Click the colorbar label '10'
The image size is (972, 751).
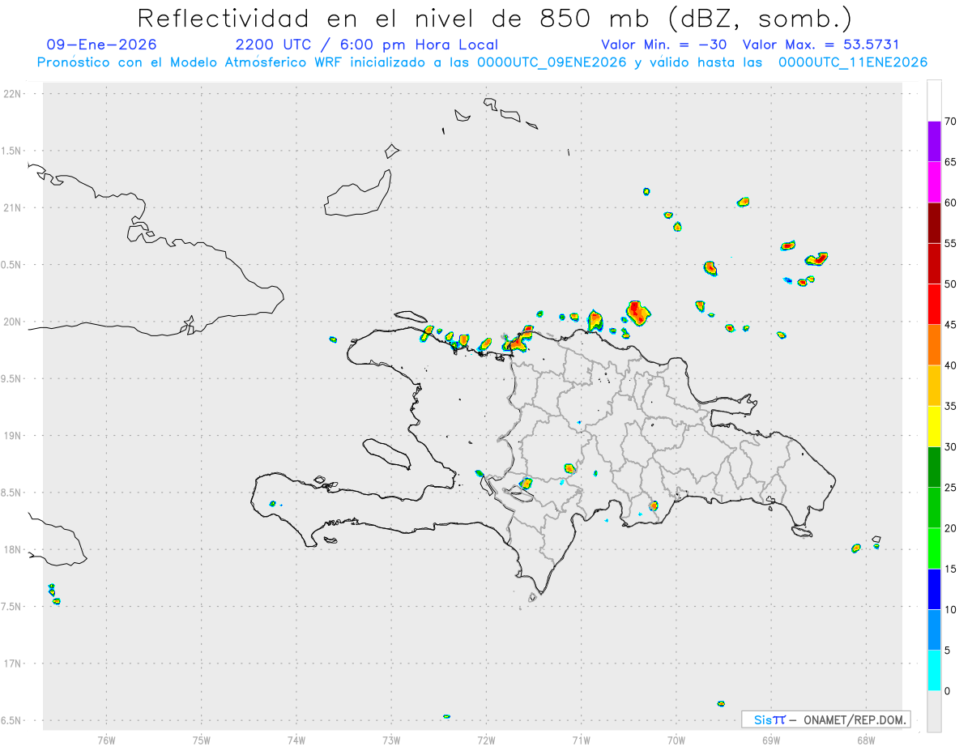point(951,609)
